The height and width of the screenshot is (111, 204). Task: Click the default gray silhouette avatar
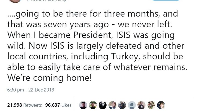(x=132, y=105)
